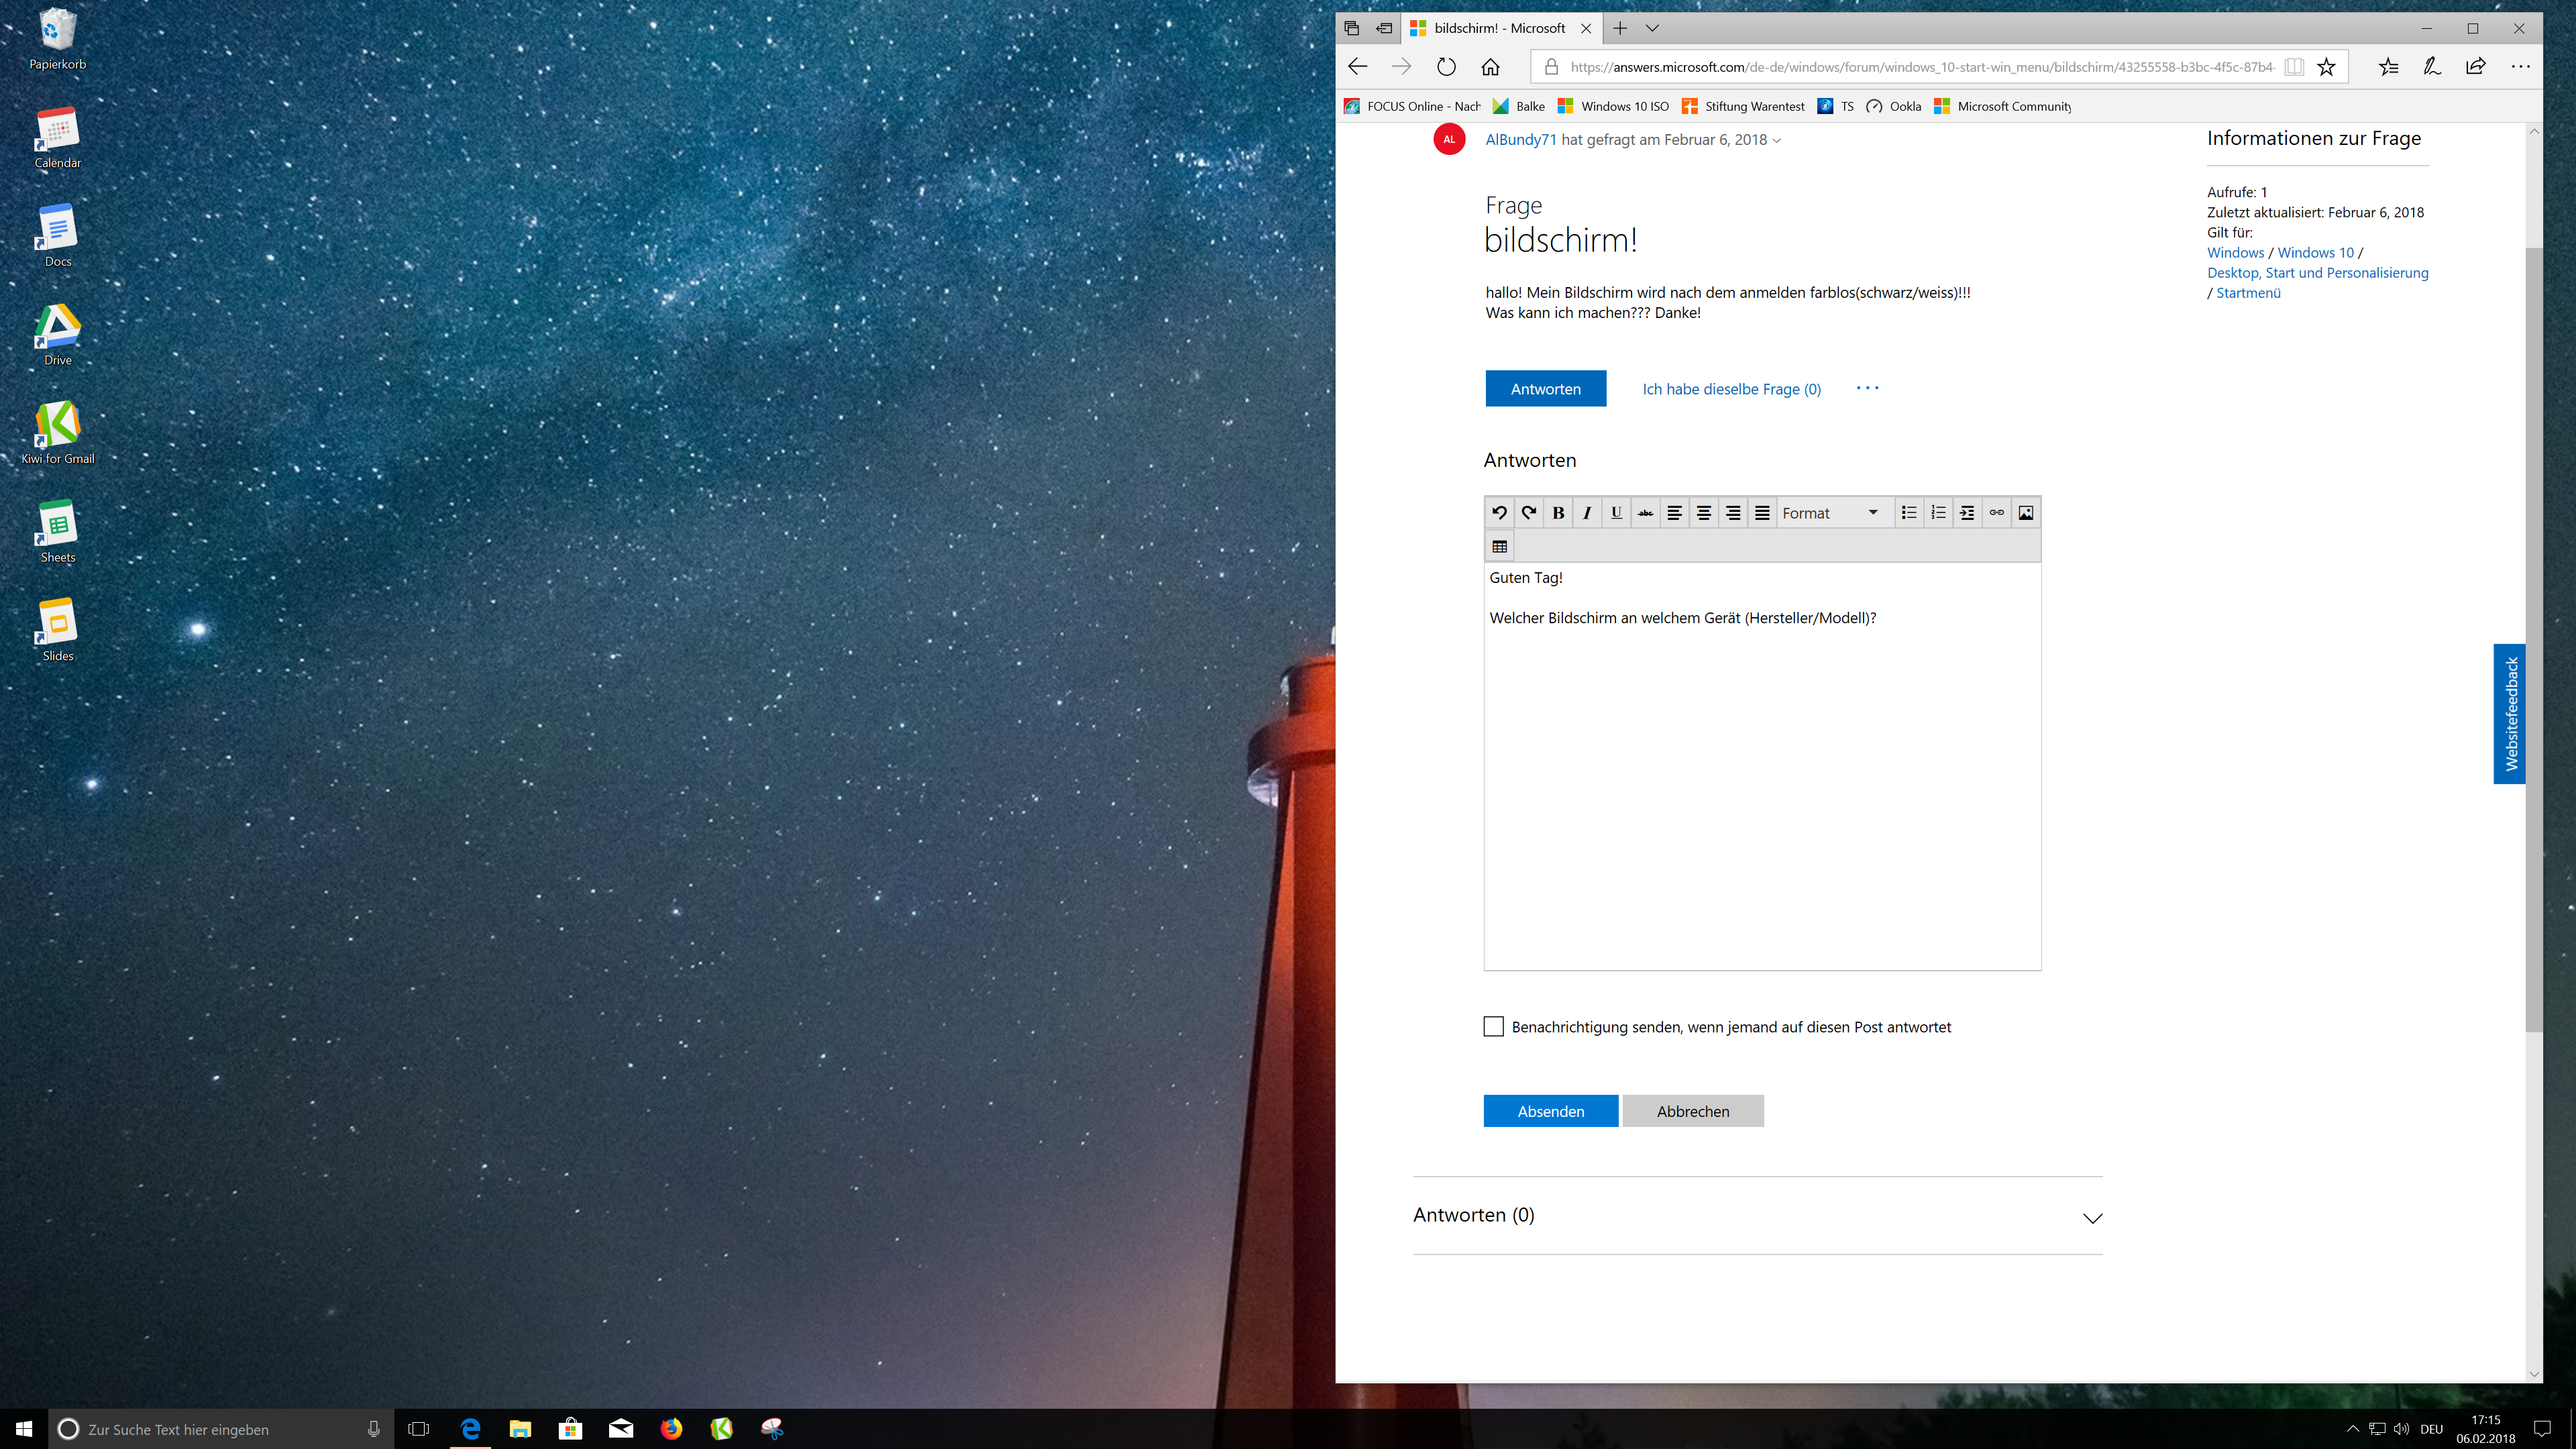Undo last edit in reply editor
This screenshot has width=2576, height=1449.
click(x=1499, y=513)
